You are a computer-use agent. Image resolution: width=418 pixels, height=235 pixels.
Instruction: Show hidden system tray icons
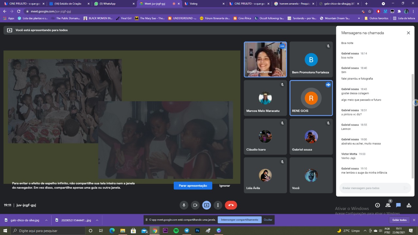point(365,231)
